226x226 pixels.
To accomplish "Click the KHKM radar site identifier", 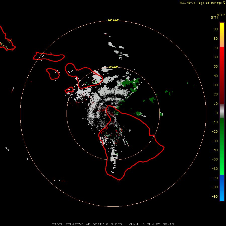I will click(x=134, y=224).
